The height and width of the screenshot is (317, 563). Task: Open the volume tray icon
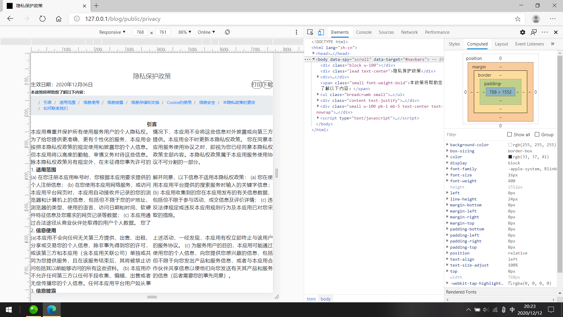click(486, 310)
